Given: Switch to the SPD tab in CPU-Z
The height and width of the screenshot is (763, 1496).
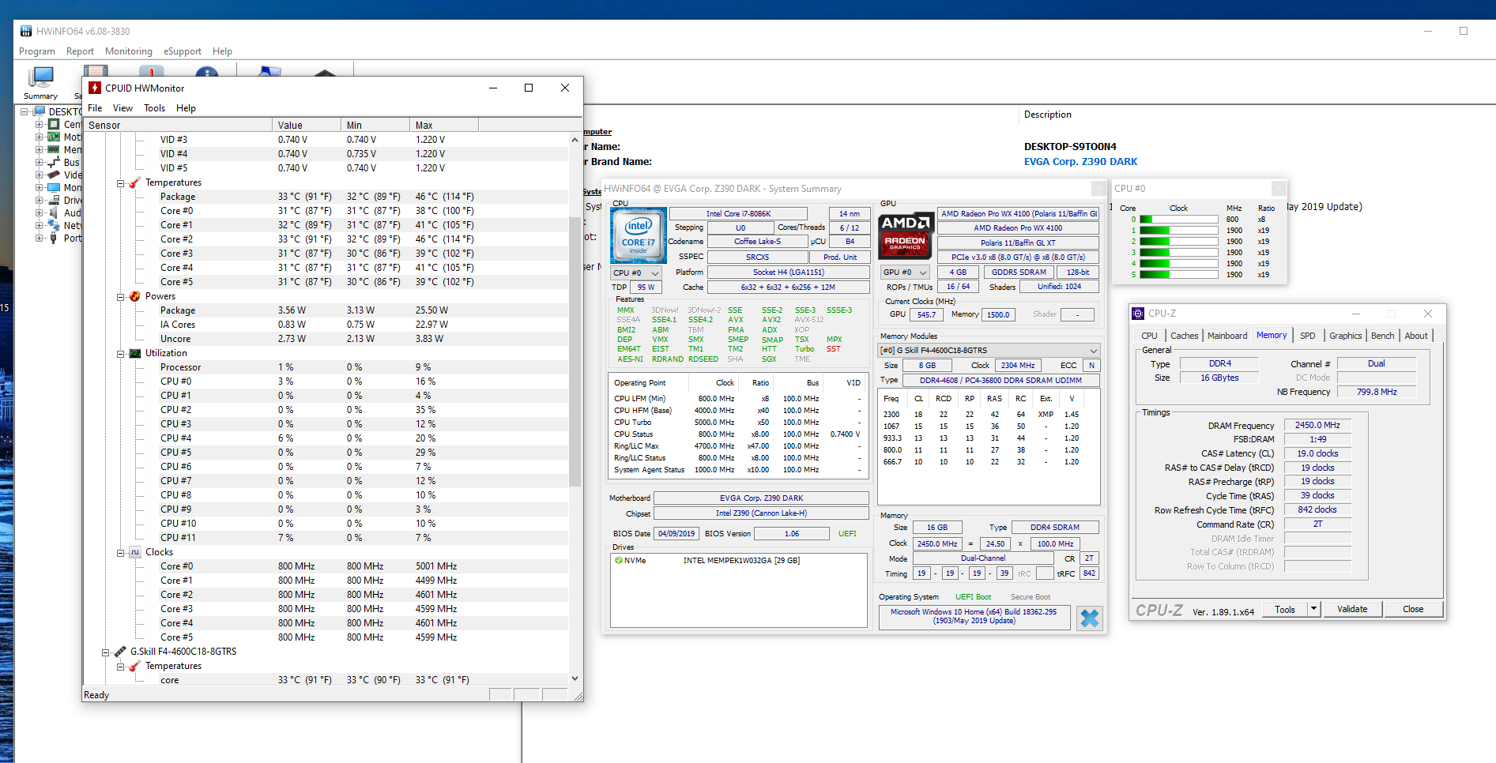Looking at the screenshot, I should tap(1308, 336).
